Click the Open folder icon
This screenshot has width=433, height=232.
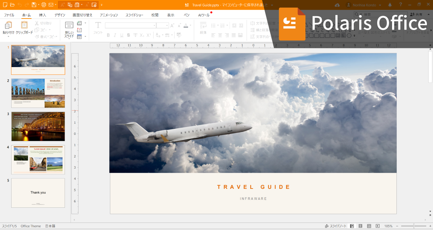(x=13, y=5)
